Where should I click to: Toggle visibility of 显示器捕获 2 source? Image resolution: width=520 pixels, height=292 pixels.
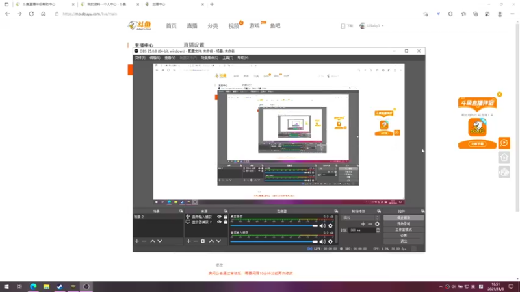point(219,222)
